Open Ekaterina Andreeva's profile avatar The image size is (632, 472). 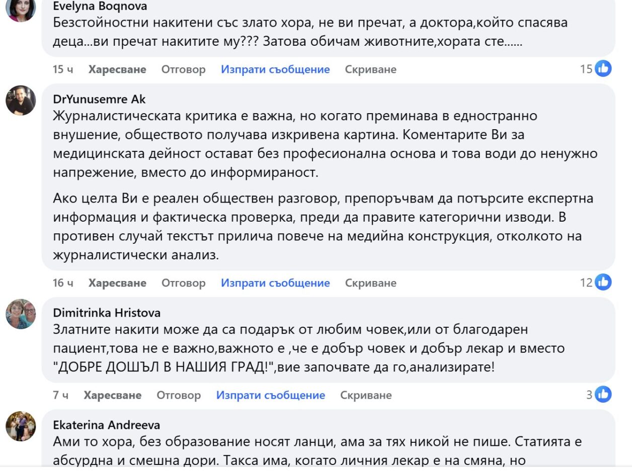(21, 426)
